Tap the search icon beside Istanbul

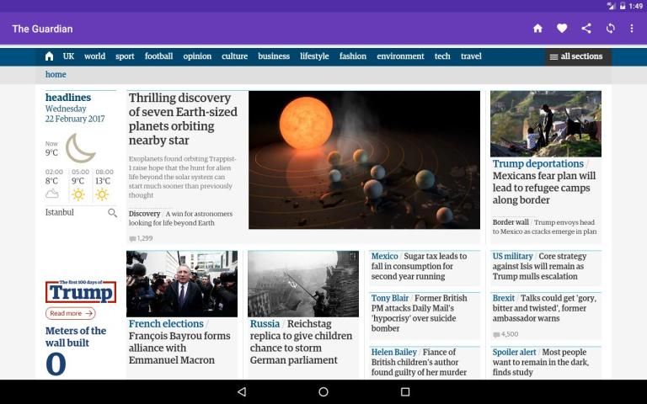pos(112,213)
